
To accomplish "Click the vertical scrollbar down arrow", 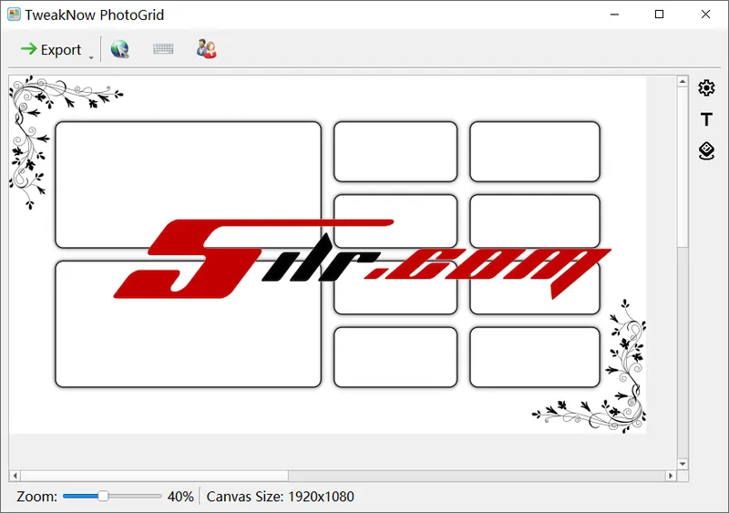I will [682, 464].
